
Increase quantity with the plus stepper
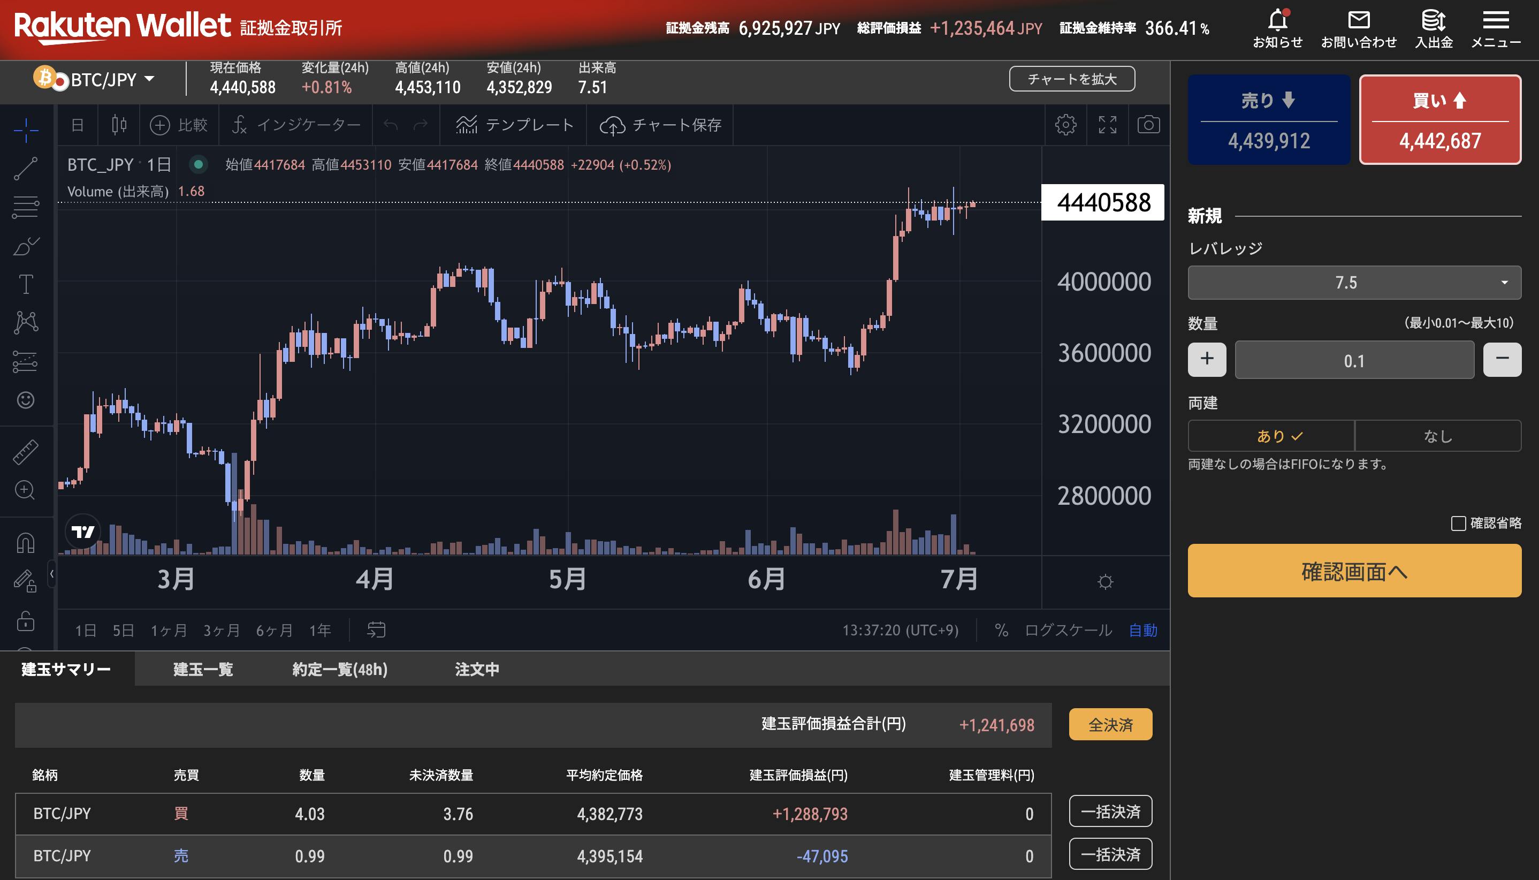[1206, 360]
